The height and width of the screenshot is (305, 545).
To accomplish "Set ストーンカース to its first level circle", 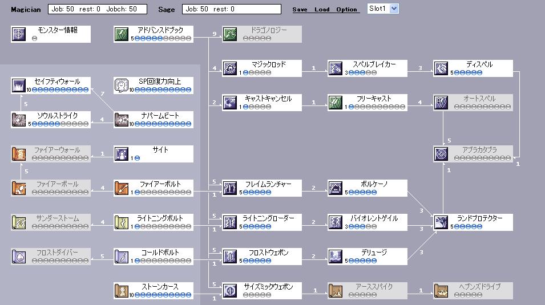I will tap(138, 295).
